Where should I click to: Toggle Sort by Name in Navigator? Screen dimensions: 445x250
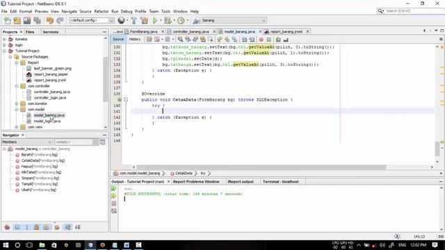point(67,227)
